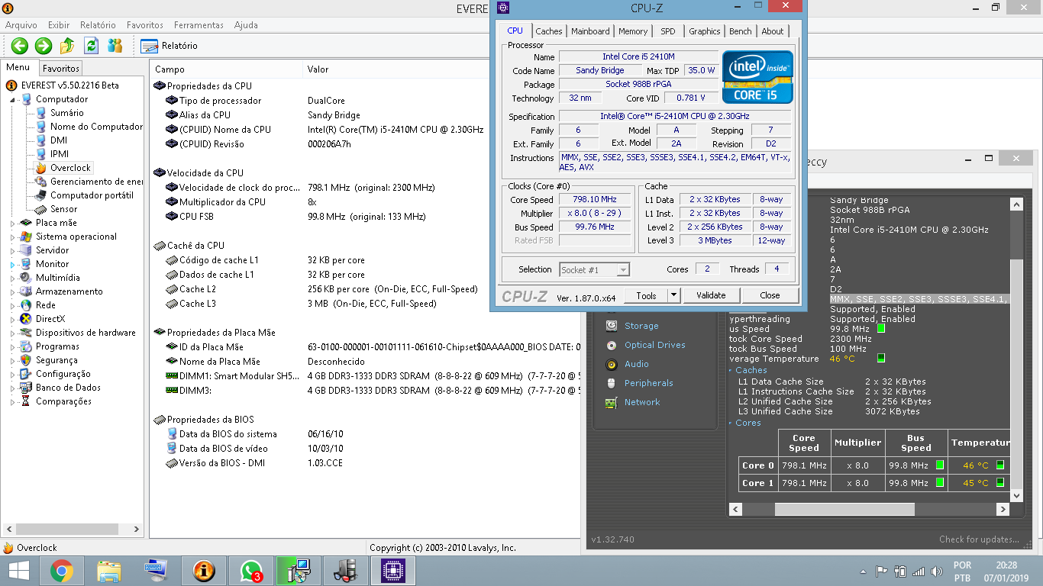1043x586 pixels.
Task: Click Average Temperature graph icon in Speccy
Action: (881, 358)
